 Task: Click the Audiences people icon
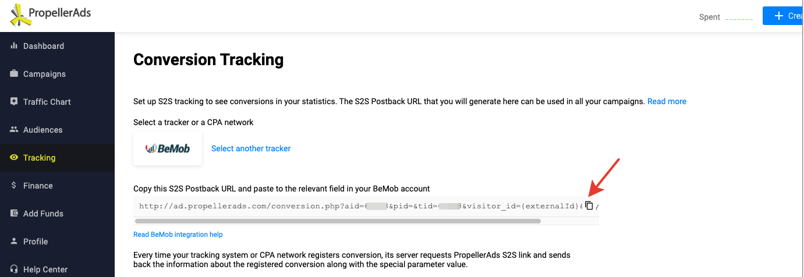point(14,130)
